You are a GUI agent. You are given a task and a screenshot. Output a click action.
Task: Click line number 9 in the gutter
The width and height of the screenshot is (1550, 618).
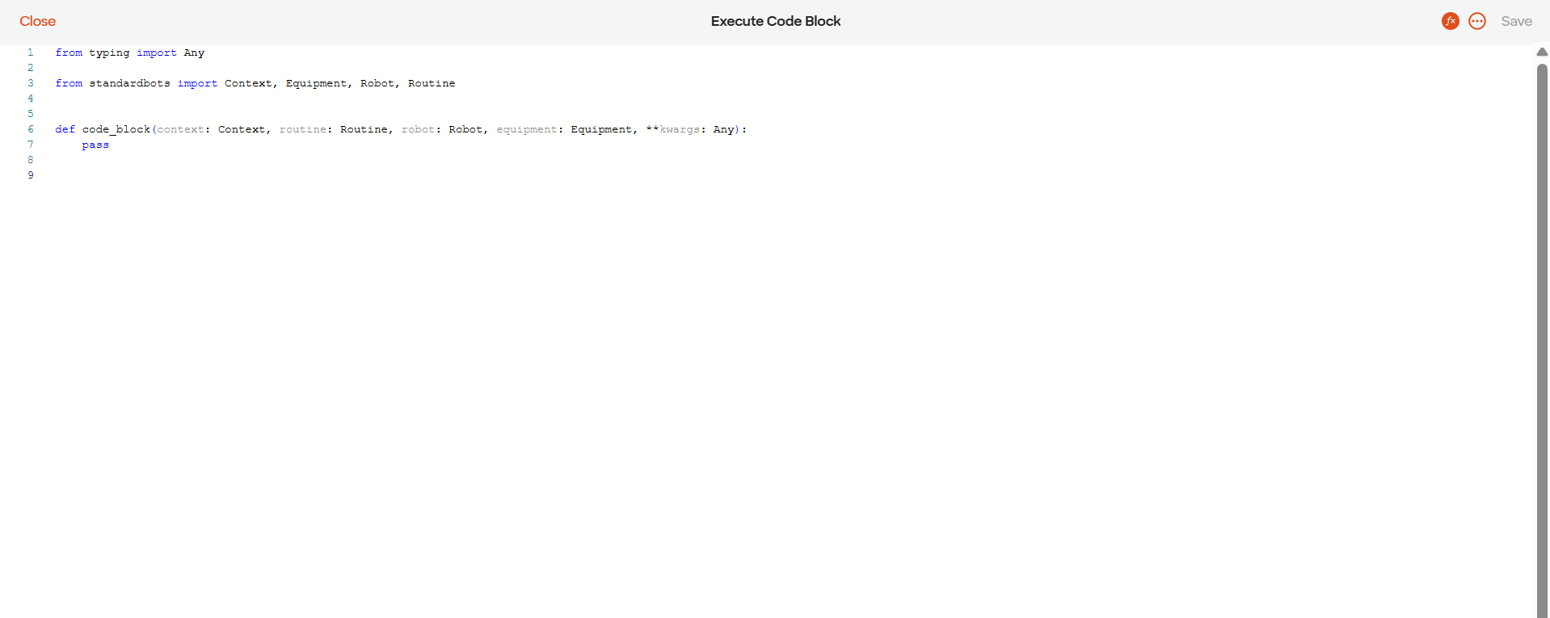[x=31, y=175]
